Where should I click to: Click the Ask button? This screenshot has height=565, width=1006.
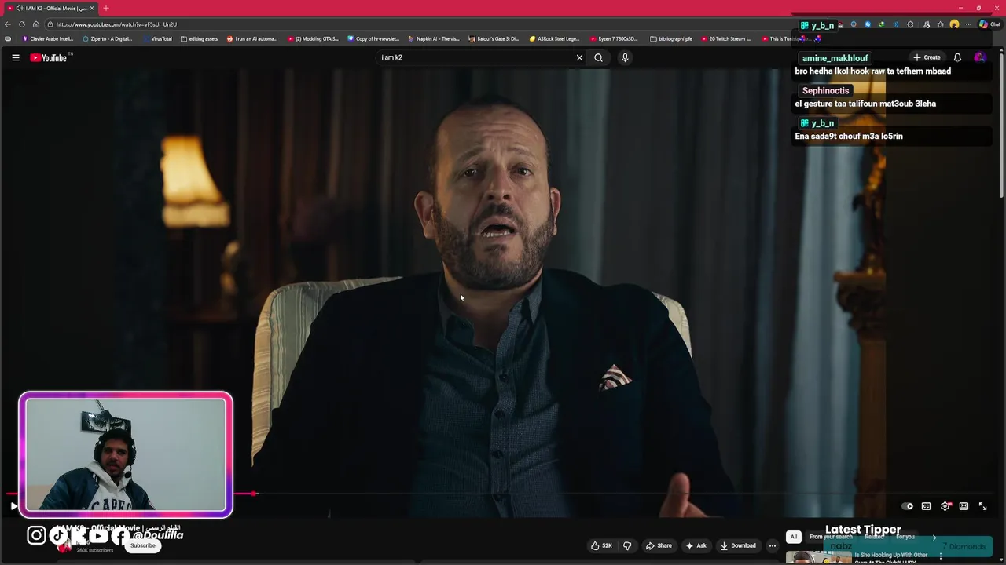[x=696, y=545]
